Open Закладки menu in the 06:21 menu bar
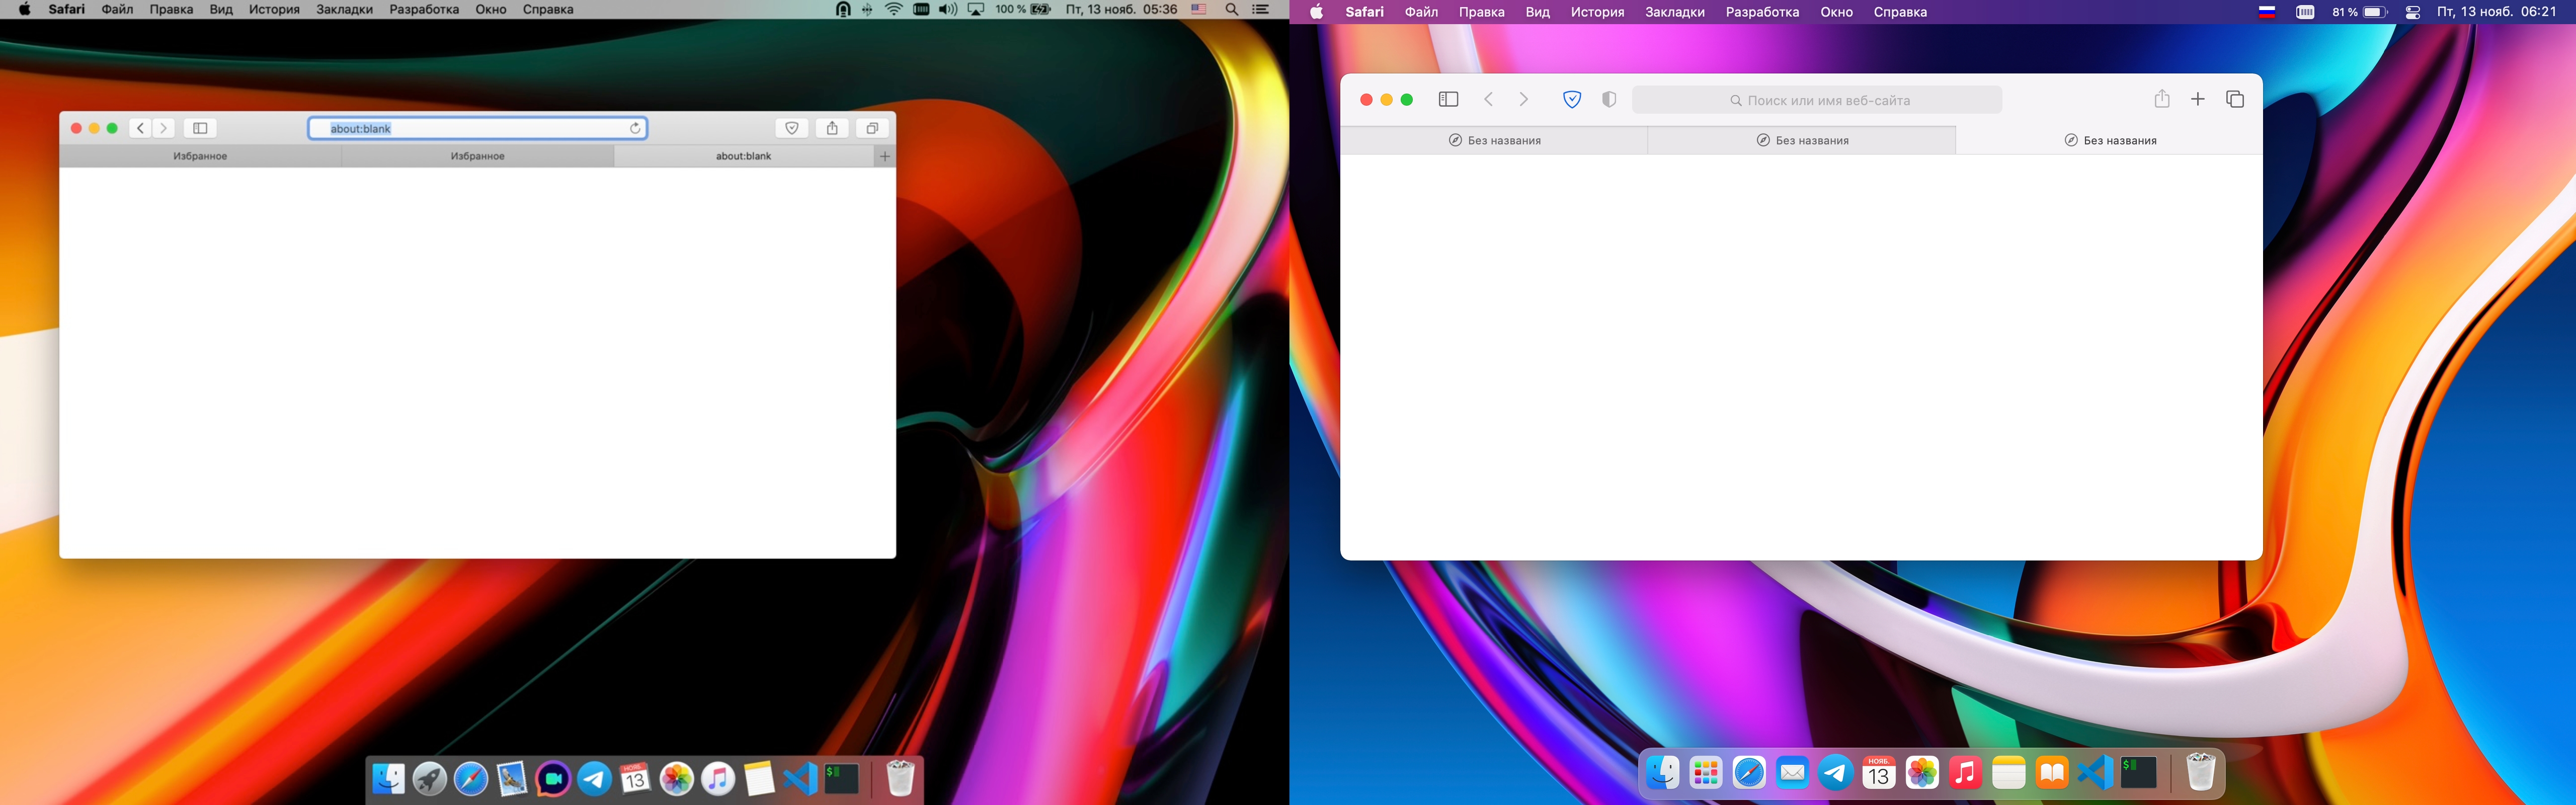 click(1675, 12)
